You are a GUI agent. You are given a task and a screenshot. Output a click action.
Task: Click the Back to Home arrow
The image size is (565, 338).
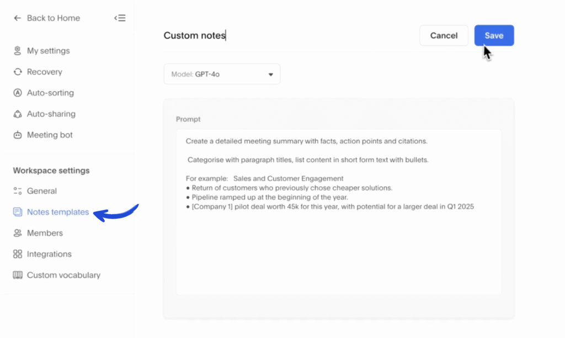pos(17,18)
